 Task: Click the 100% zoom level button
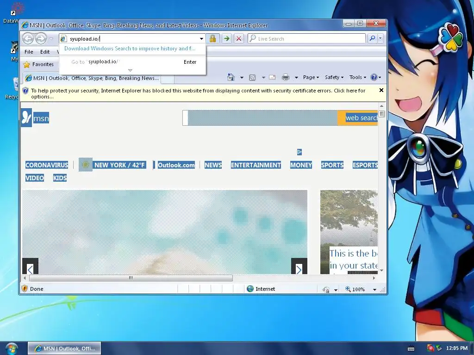pyautogui.click(x=355, y=289)
